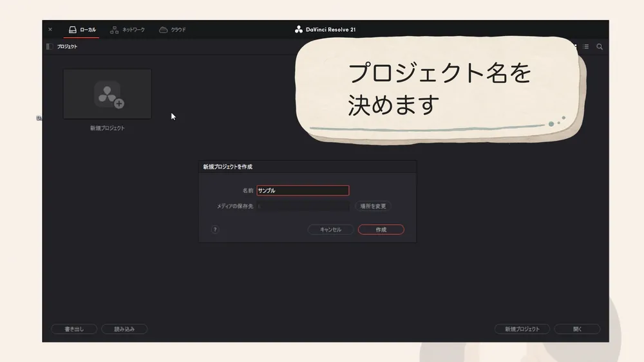Click the キャンセル button
Viewport: 644px width, 362px height.
[x=330, y=230]
